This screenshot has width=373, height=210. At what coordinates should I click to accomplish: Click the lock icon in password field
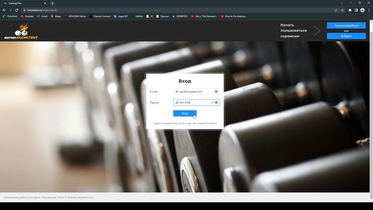click(177, 103)
